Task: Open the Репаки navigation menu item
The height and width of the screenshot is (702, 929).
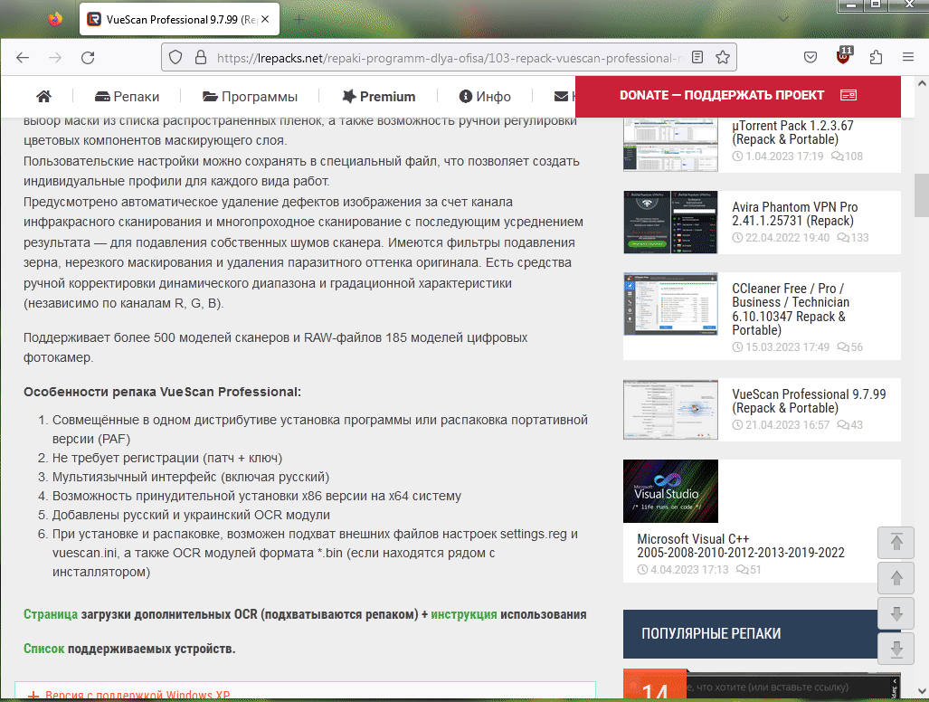Action: coord(127,97)
